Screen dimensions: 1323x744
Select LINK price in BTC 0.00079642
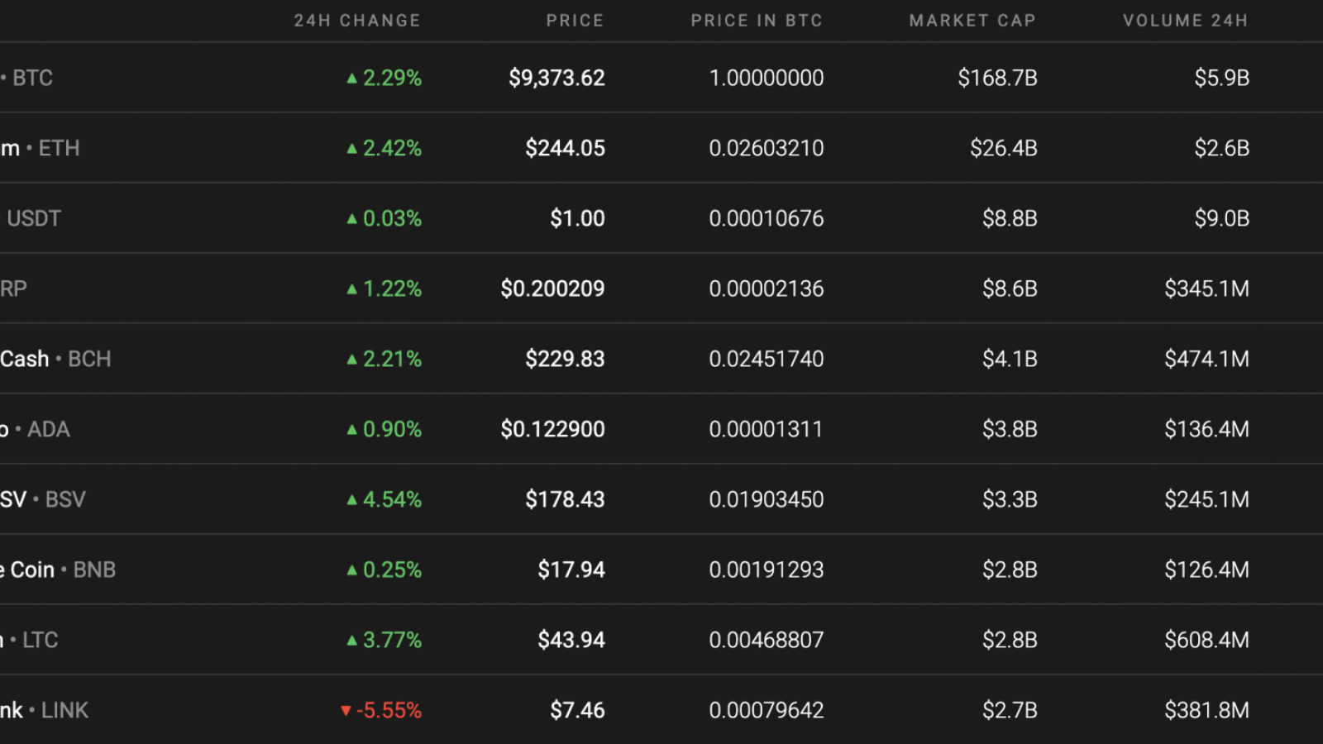point(767,710)
